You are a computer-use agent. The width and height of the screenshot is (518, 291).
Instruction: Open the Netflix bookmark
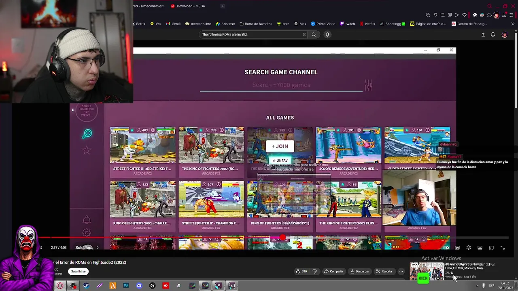click(x=367, y=24)
